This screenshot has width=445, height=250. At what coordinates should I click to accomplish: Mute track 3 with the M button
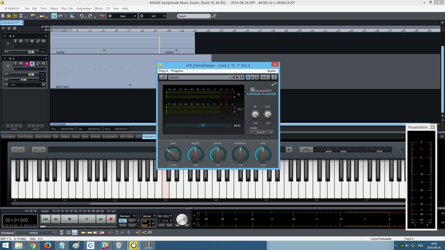click(x=21, y=64)
